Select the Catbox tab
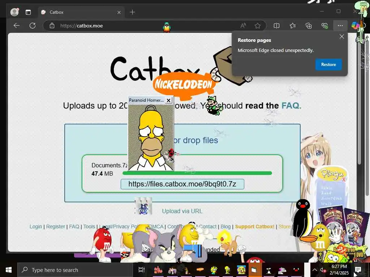370x277 pixels. coord(81,12)
